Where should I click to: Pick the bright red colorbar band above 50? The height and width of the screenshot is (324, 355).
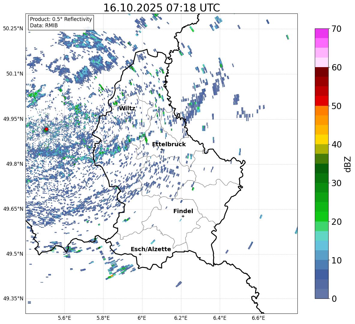click(x=322, y=101)
